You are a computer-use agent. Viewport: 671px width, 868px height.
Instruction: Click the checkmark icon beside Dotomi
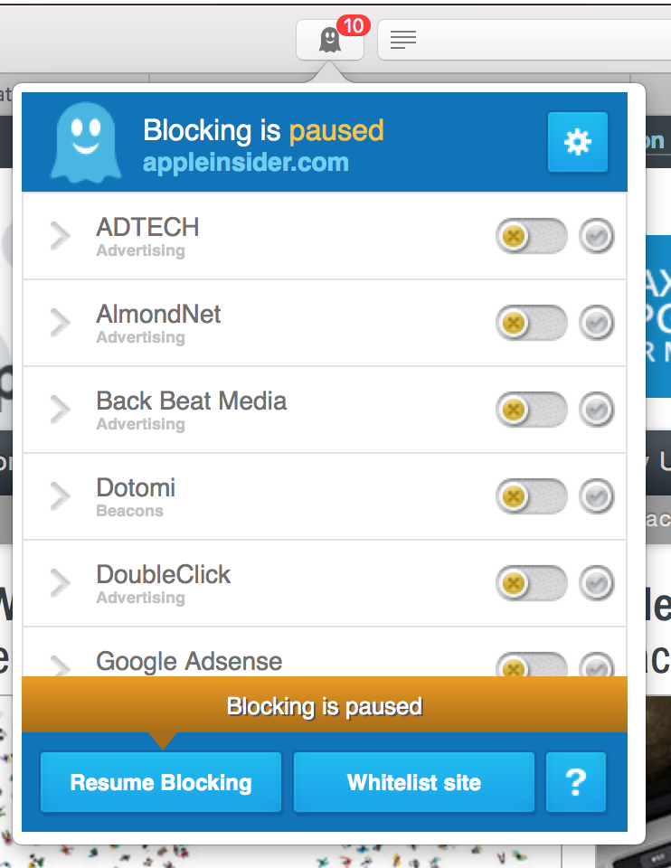pyautogui.click(x=597, y=496)
